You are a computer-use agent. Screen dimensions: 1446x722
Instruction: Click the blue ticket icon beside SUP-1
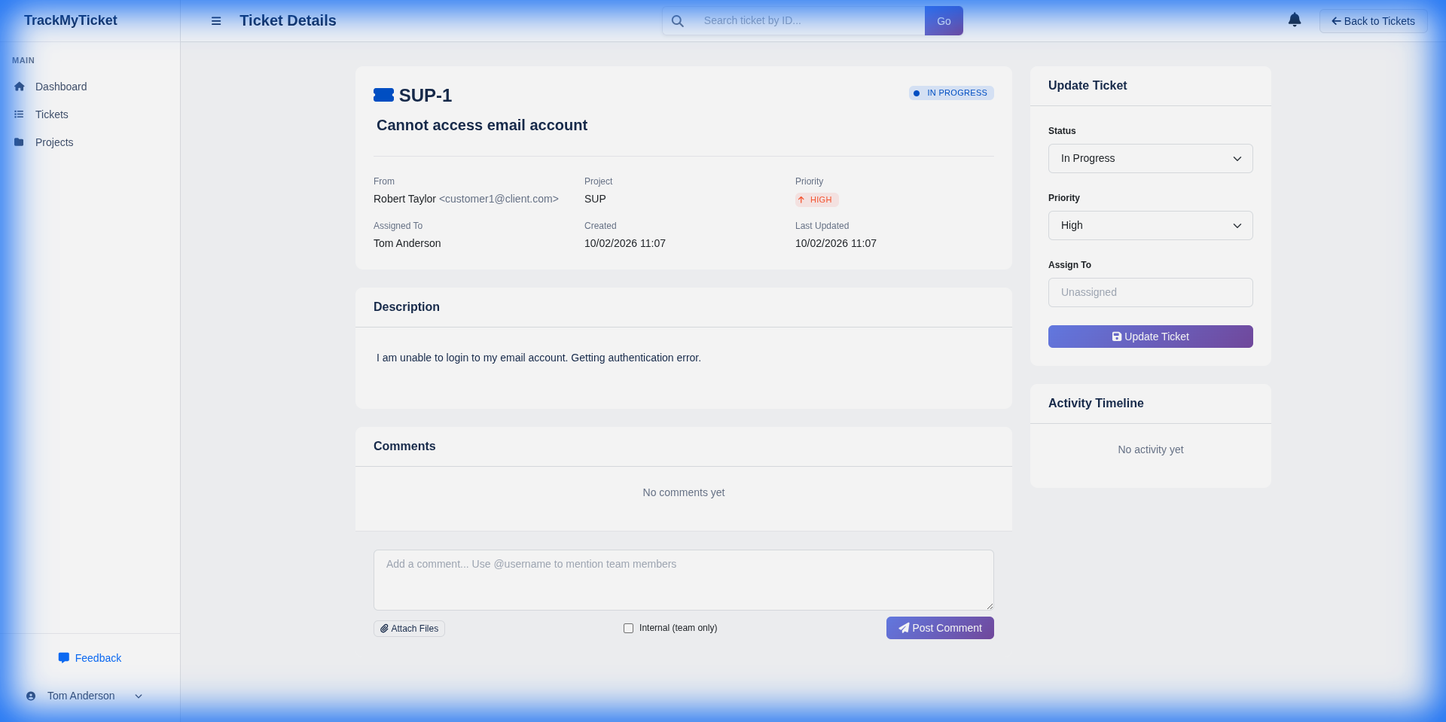(x=383, y=95)
